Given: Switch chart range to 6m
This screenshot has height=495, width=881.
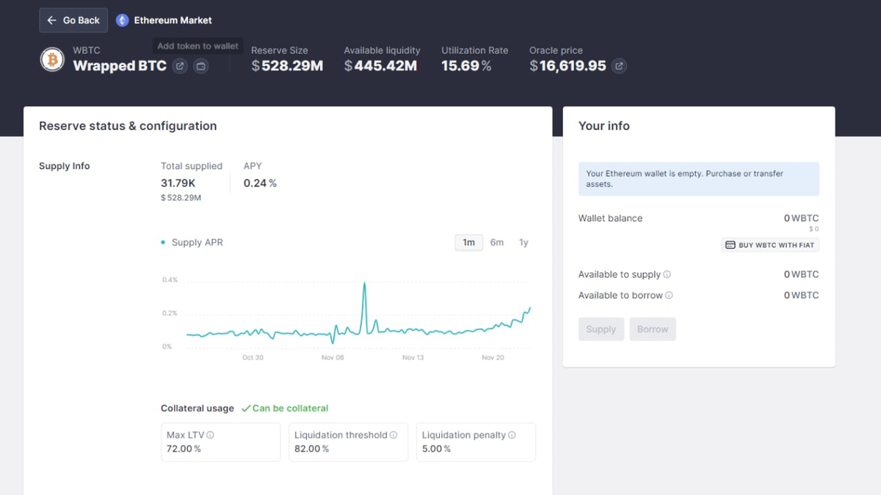Looking at the screenshot, I should 497,243.
